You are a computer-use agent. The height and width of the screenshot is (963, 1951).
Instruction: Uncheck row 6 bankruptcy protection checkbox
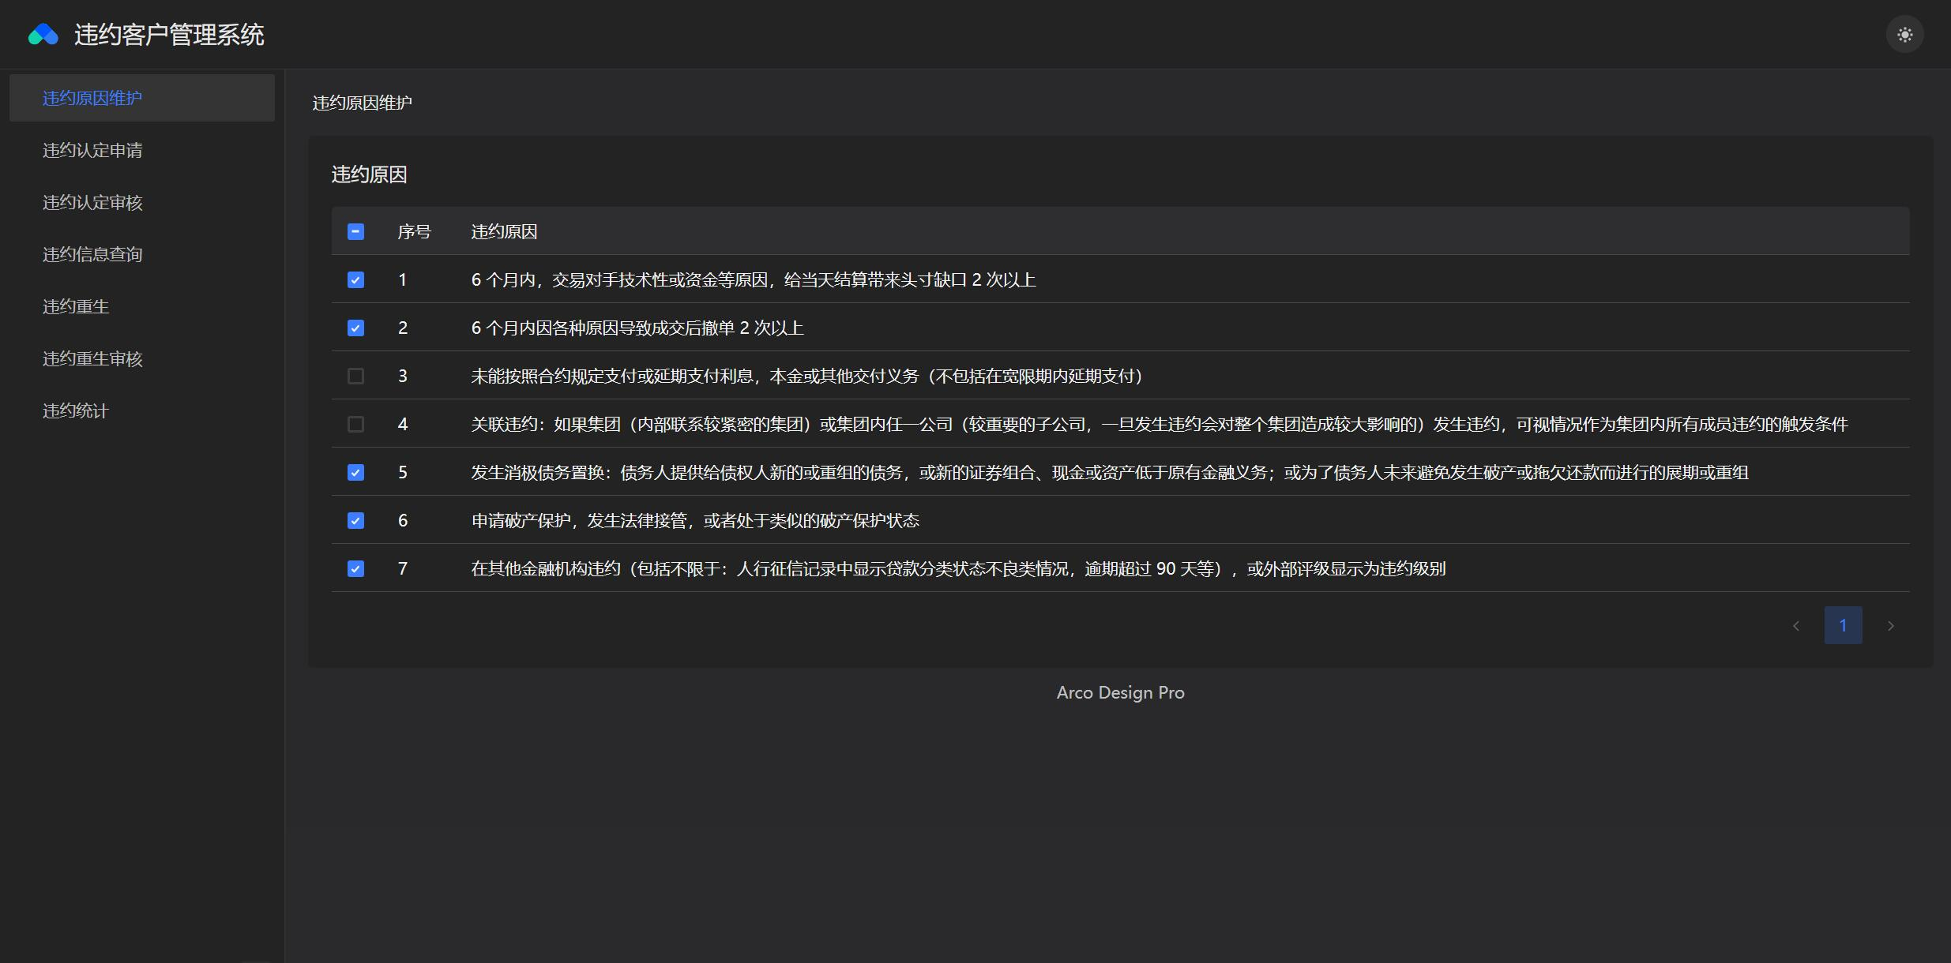355,521
